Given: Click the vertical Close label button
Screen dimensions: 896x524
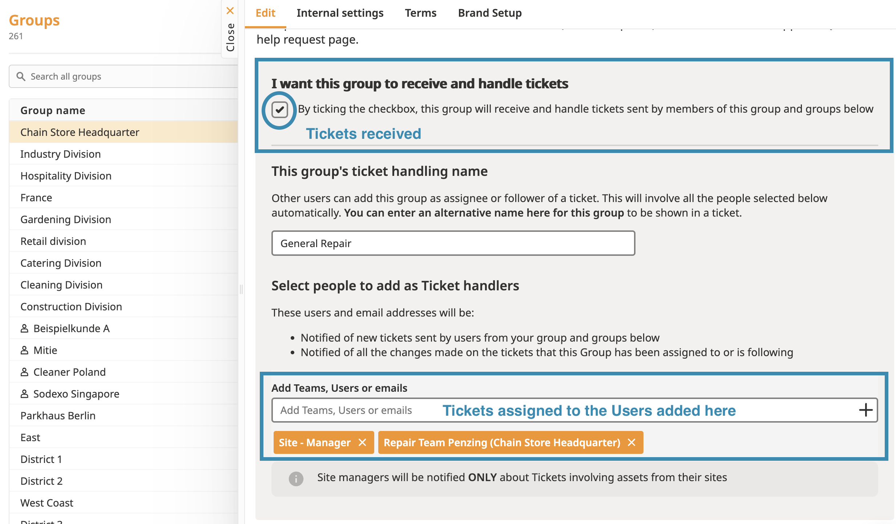Looking at the screenshot, I should coord(230,37).
